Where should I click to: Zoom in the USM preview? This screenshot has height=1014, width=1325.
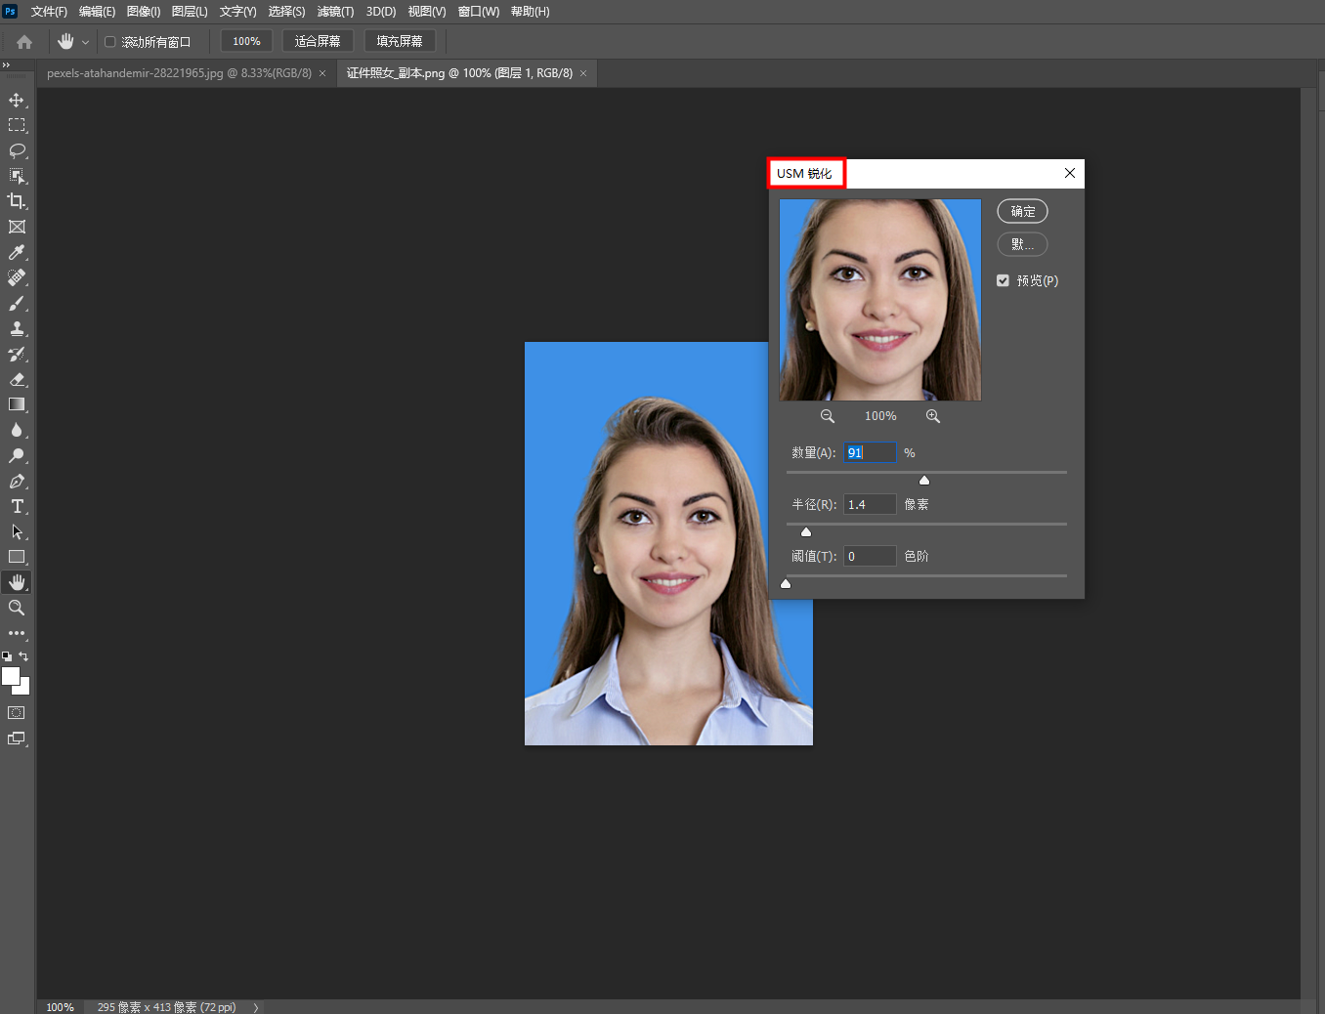pos(933,416)
